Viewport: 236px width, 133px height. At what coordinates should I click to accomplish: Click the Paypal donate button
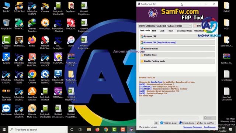(x=187, y=123)
